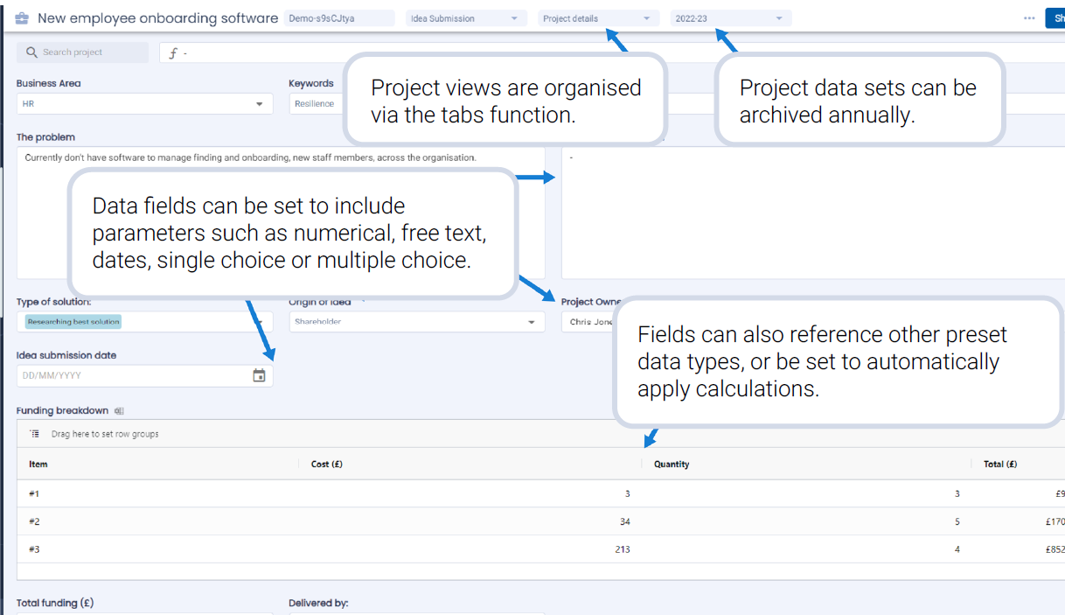Click the Demo-s9sCJtya project ID field
The height and width of the screenshot is (615, 1065).
click(338, 18)
